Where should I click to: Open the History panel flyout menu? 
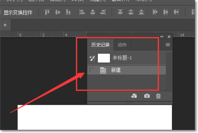point(168,45)
